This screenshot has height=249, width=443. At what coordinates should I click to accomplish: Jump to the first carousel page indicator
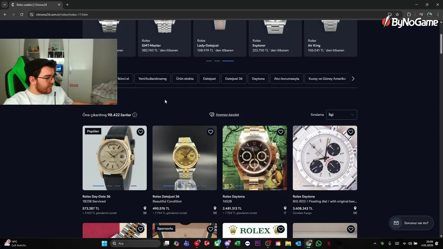pyautogui.click(x=209, y=61)
